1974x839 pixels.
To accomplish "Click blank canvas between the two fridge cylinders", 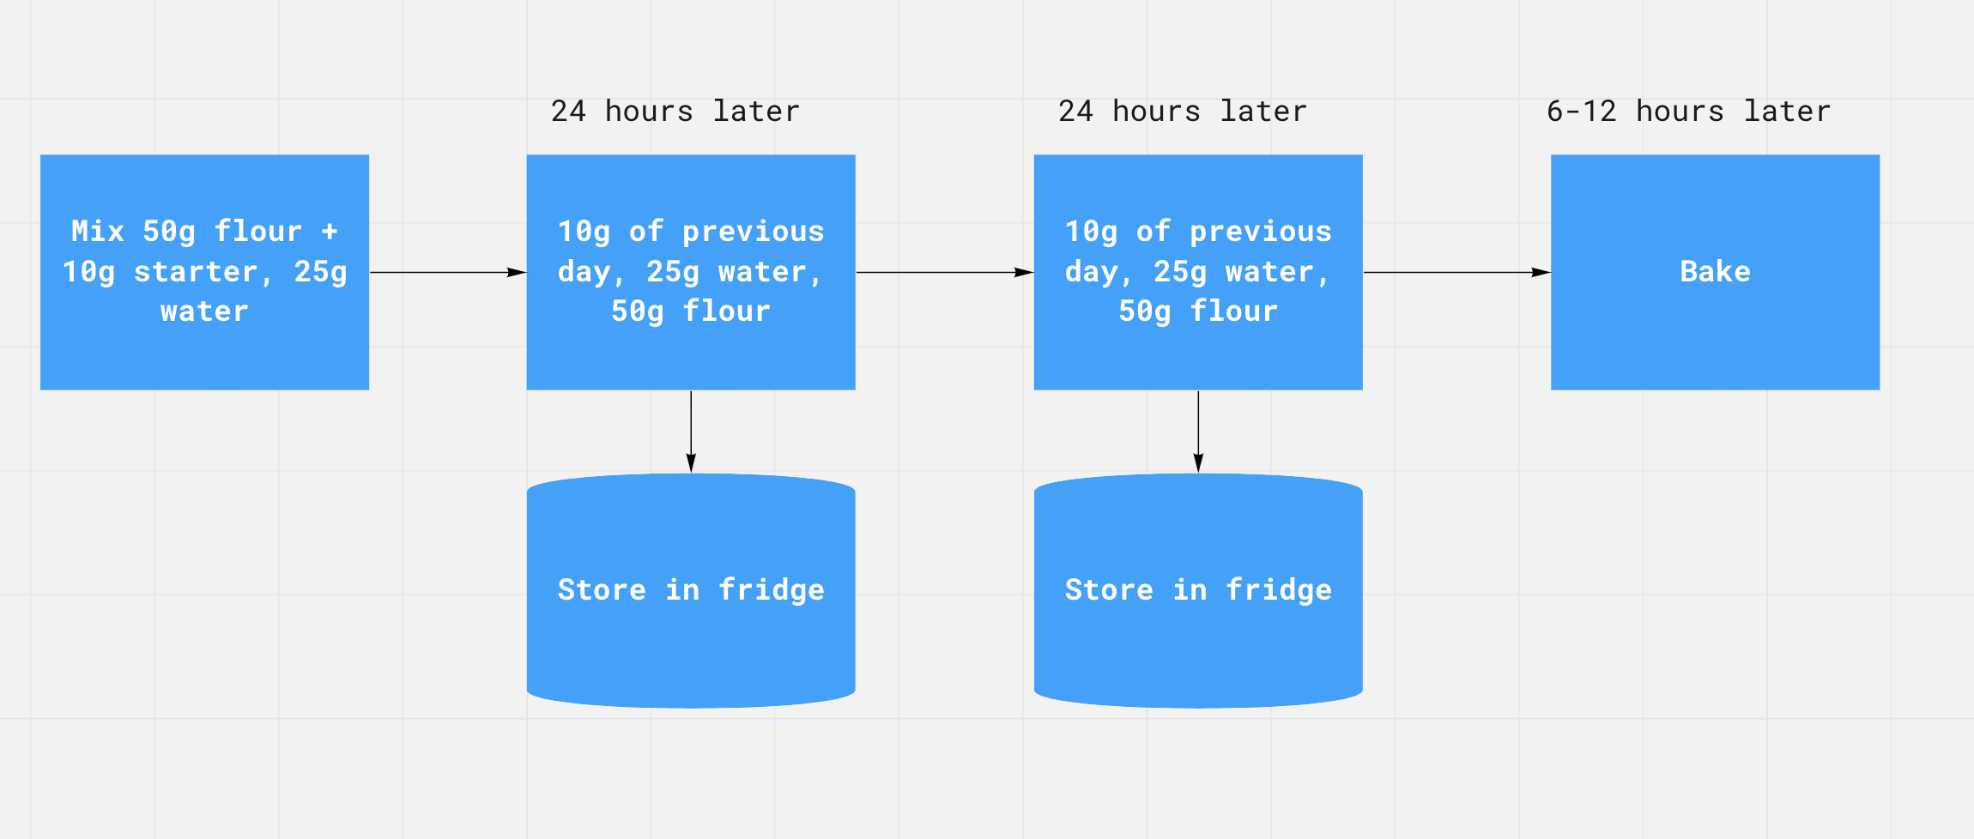I will point(944,590).
